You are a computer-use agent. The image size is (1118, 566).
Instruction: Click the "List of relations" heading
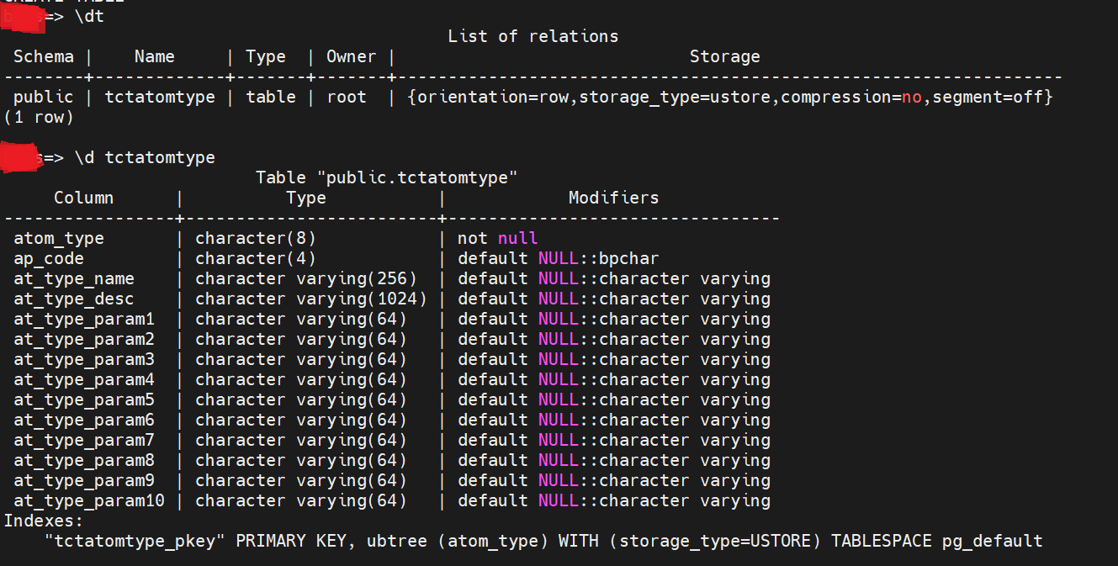point(533,36)
